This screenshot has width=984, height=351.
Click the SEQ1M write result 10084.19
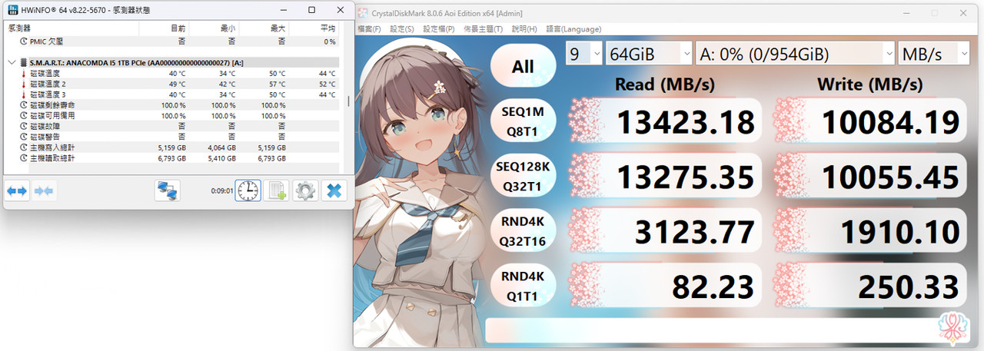(869, 121)
